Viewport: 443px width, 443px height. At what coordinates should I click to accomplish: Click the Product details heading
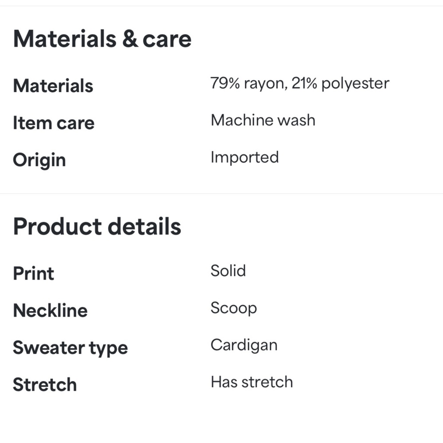point(97,226)
